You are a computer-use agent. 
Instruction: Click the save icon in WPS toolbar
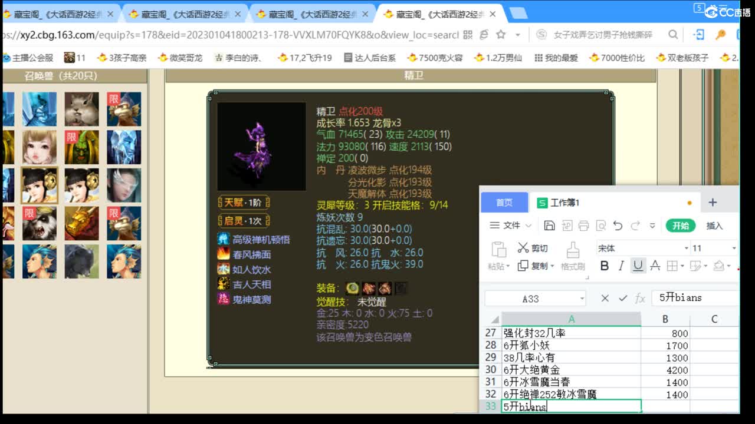[x=549, y=226]
